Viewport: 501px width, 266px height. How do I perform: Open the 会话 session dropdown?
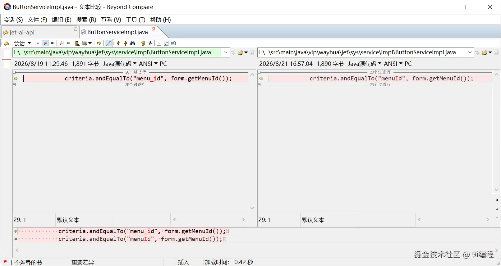[x=22, y=43]
